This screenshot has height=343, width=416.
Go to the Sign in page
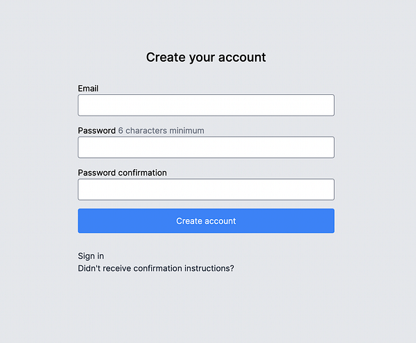coord(91,256)
